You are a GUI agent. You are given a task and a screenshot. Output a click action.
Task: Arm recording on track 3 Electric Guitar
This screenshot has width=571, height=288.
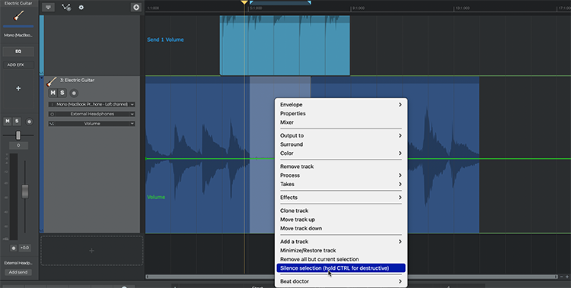(x=74, y=93)
